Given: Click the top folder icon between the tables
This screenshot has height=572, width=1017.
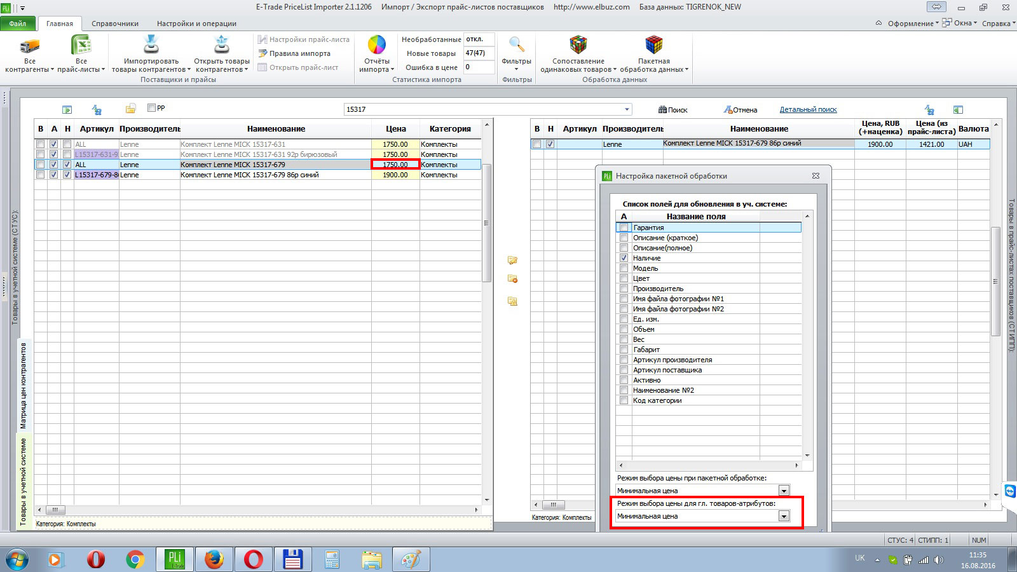Looking at the screenshot, I should pyautogui.click(x=512, y=260).
